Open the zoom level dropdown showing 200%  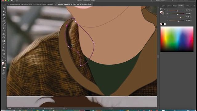coord(15,109)
